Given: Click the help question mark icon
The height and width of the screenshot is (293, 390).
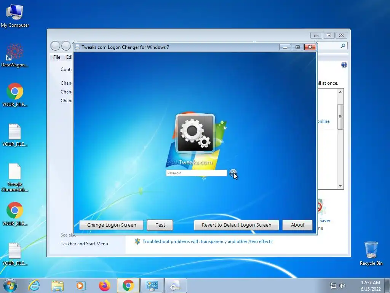Looking at the screenshot, I should [344, 65].
